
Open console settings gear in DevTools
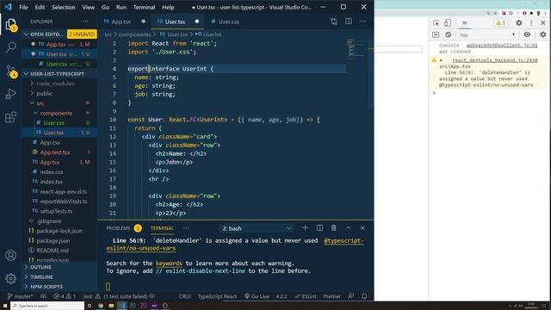(x=543, y=34)
